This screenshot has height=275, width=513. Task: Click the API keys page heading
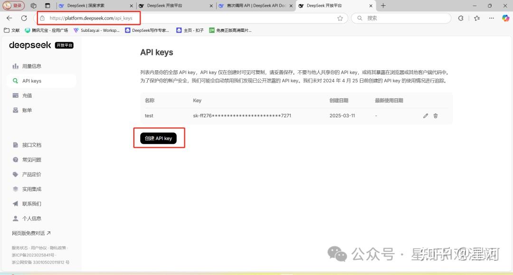point(157,52)
